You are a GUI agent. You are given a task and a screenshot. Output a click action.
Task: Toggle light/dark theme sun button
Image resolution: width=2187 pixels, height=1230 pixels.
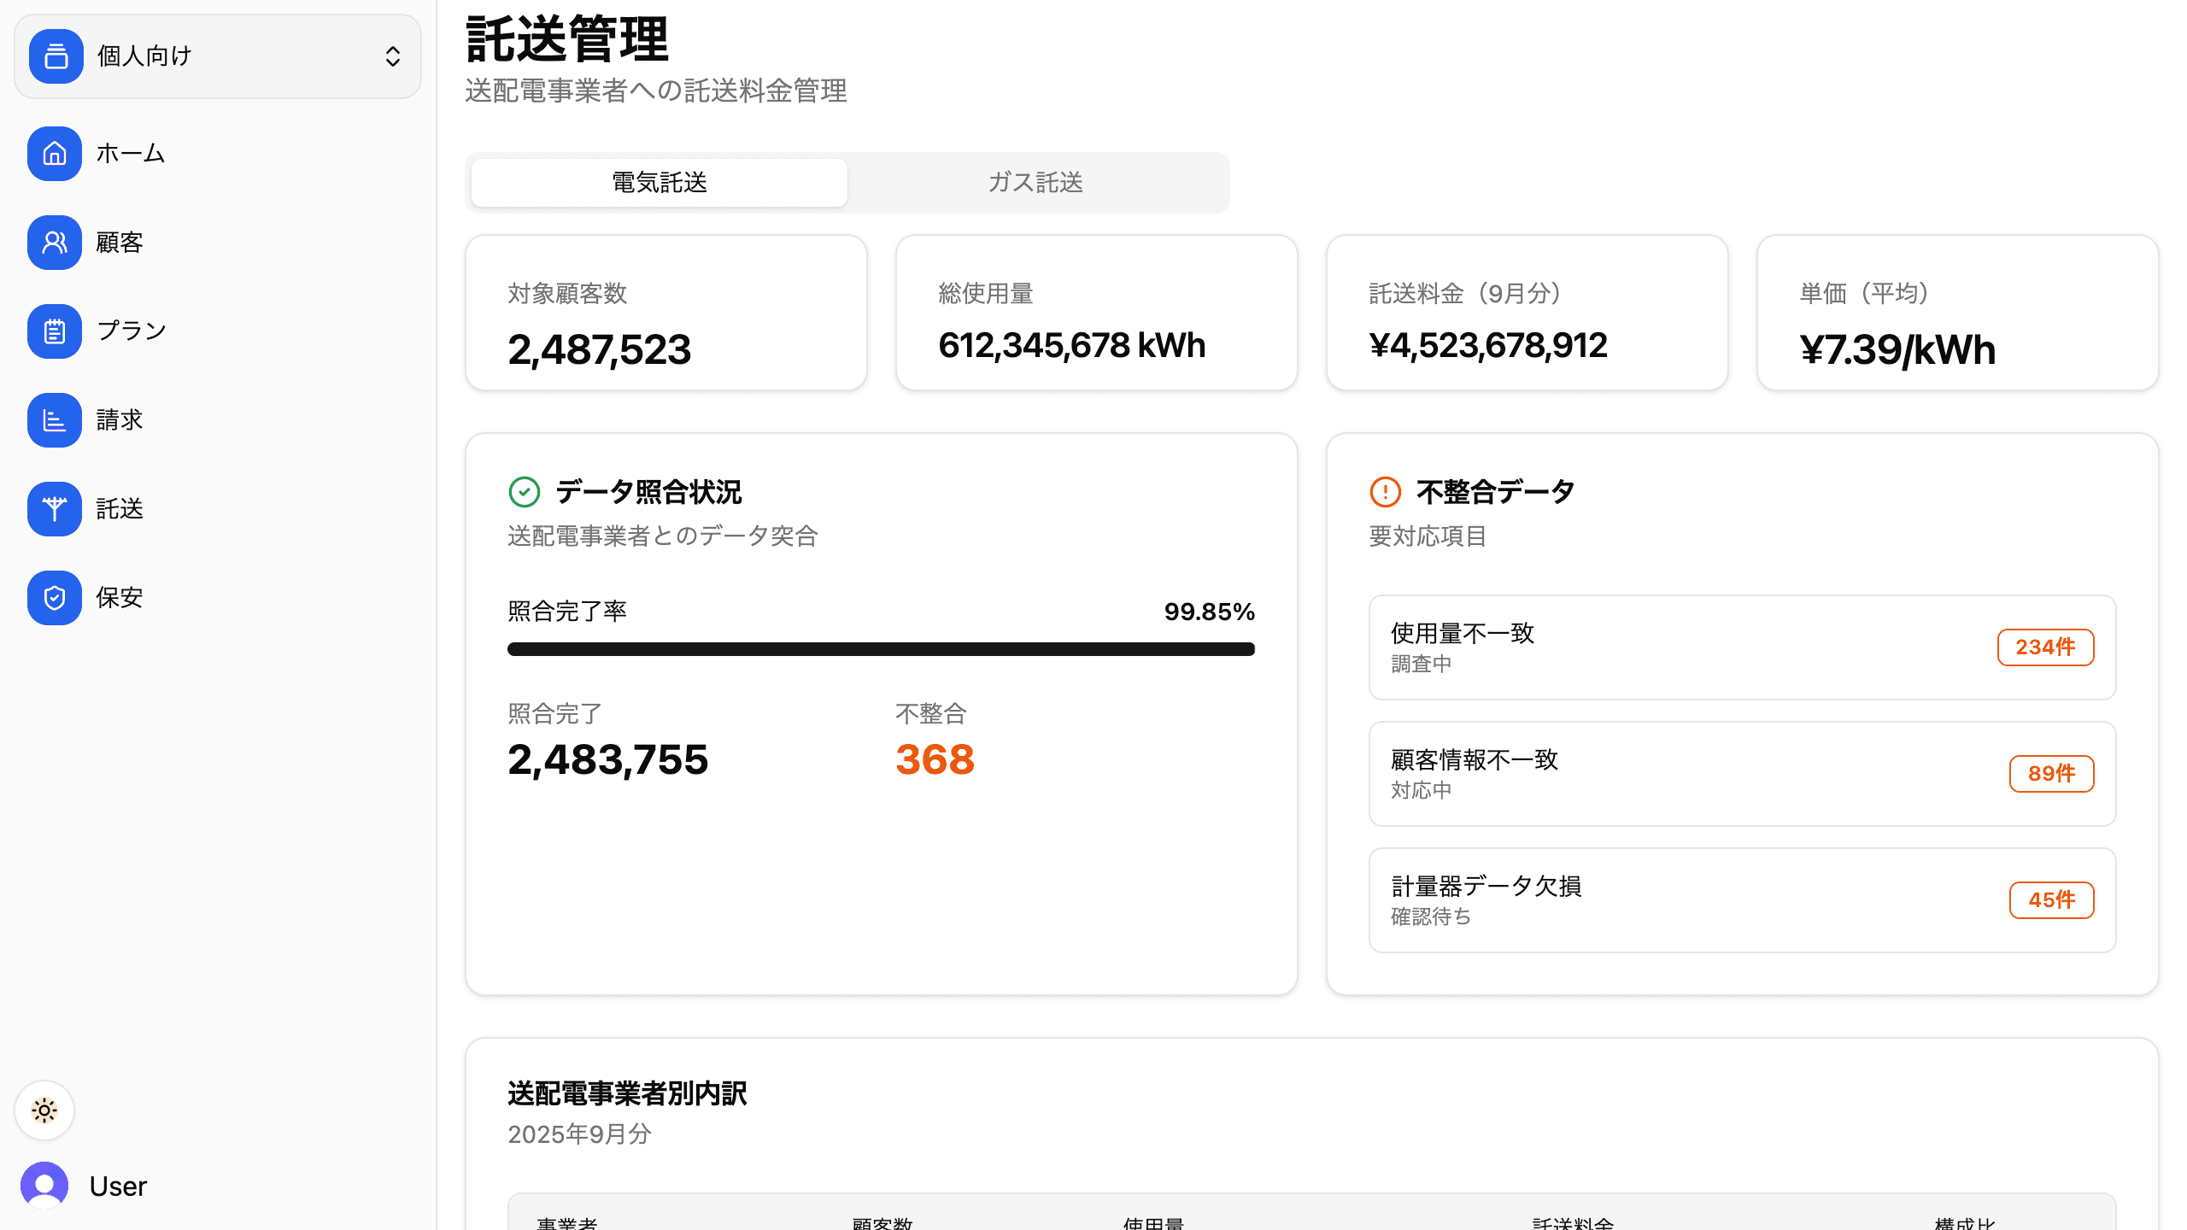(44, 1110)
